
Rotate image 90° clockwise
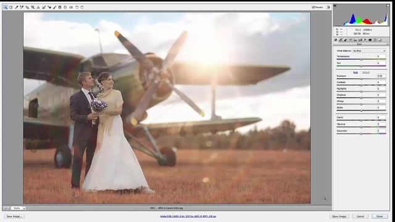82,7
